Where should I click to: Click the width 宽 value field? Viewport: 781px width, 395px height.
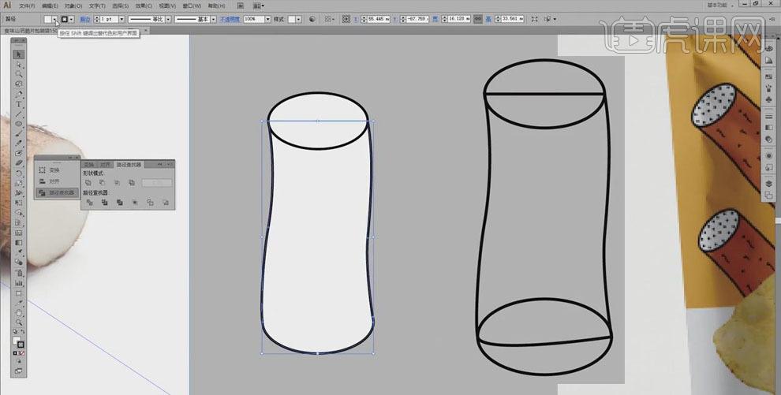coord(458,19)
